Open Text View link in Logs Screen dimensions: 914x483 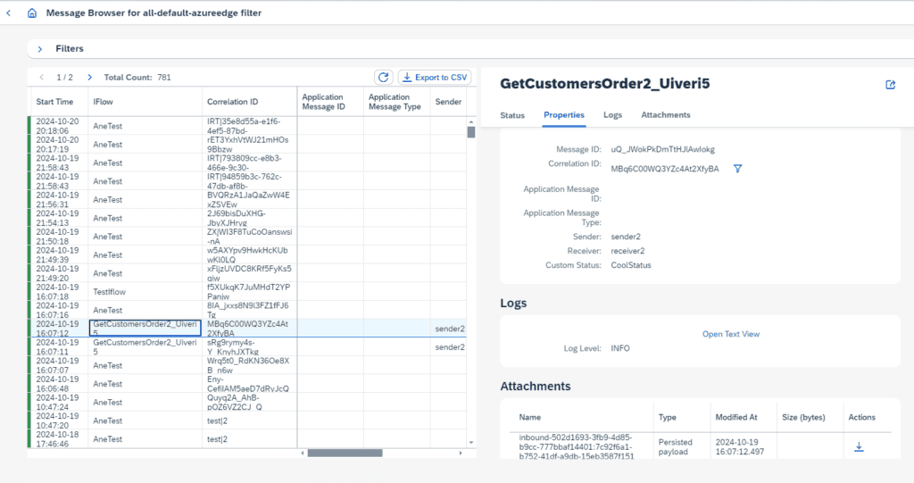(731, 334)
